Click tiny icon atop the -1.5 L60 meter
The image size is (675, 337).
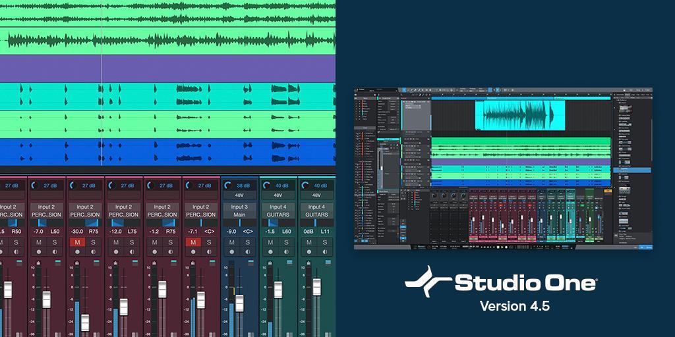pos(270,263)
